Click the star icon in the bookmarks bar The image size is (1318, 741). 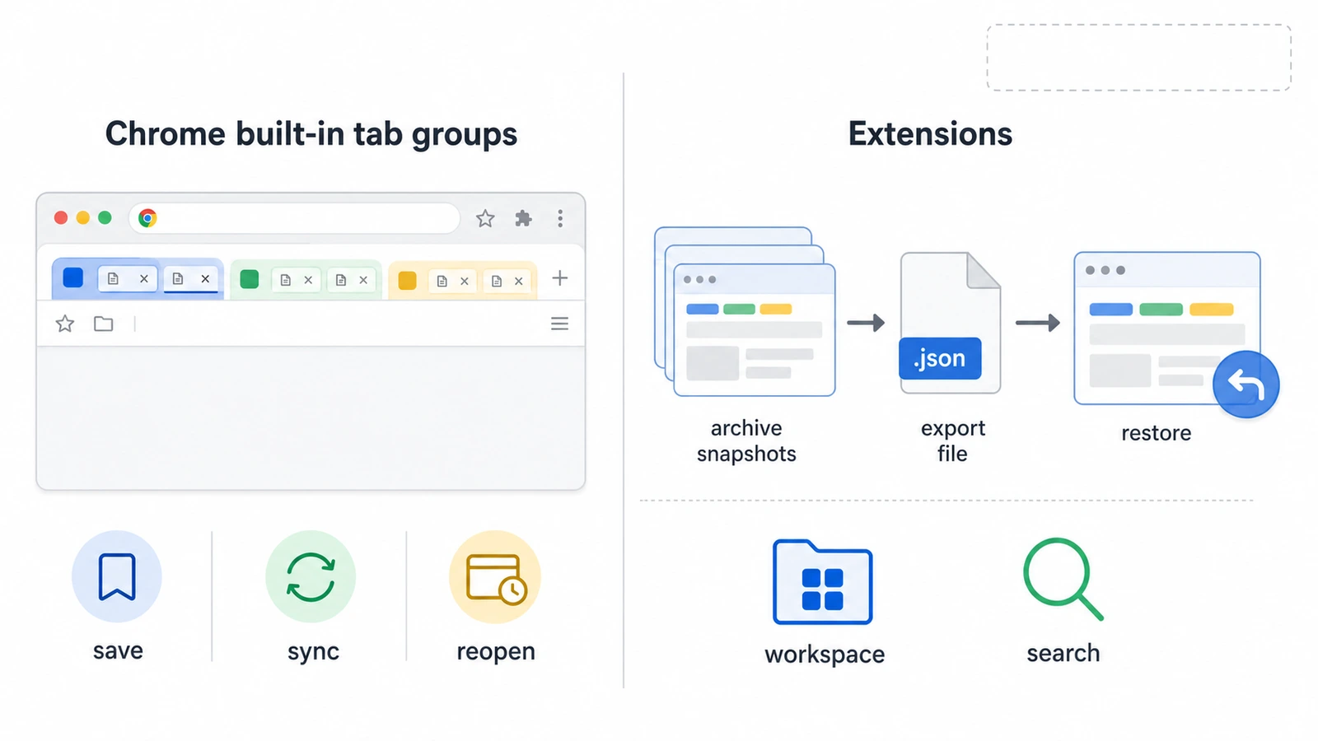tap(65, 324)
